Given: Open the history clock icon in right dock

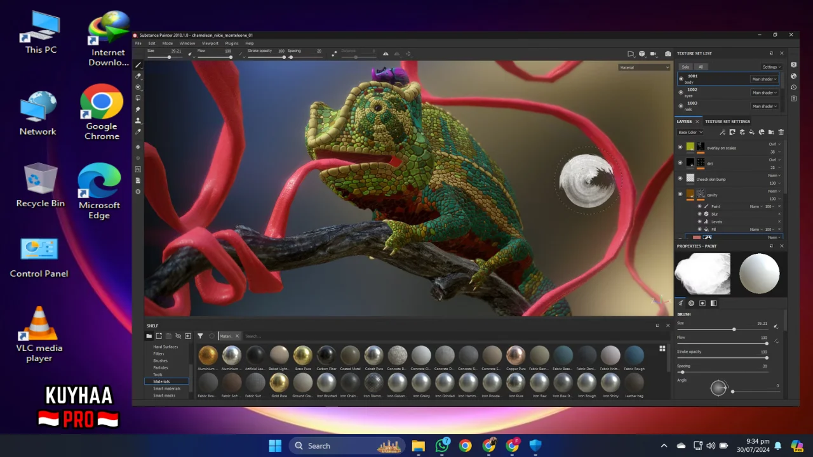Looking at the screenshot, I should 793,87.
